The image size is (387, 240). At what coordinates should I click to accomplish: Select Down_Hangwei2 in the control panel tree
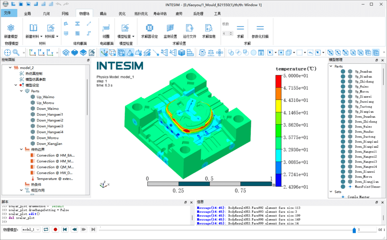pyautogui.click(x=50, y=120)
